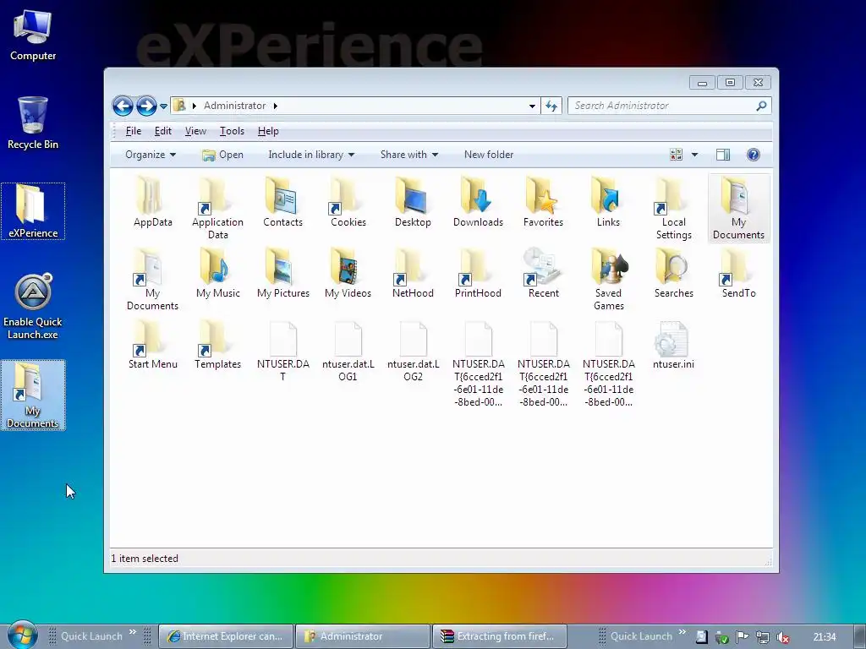866x649 pixels.
Task: Select the ntuser.dat.LOG1 file
Action: pos(348,351)
